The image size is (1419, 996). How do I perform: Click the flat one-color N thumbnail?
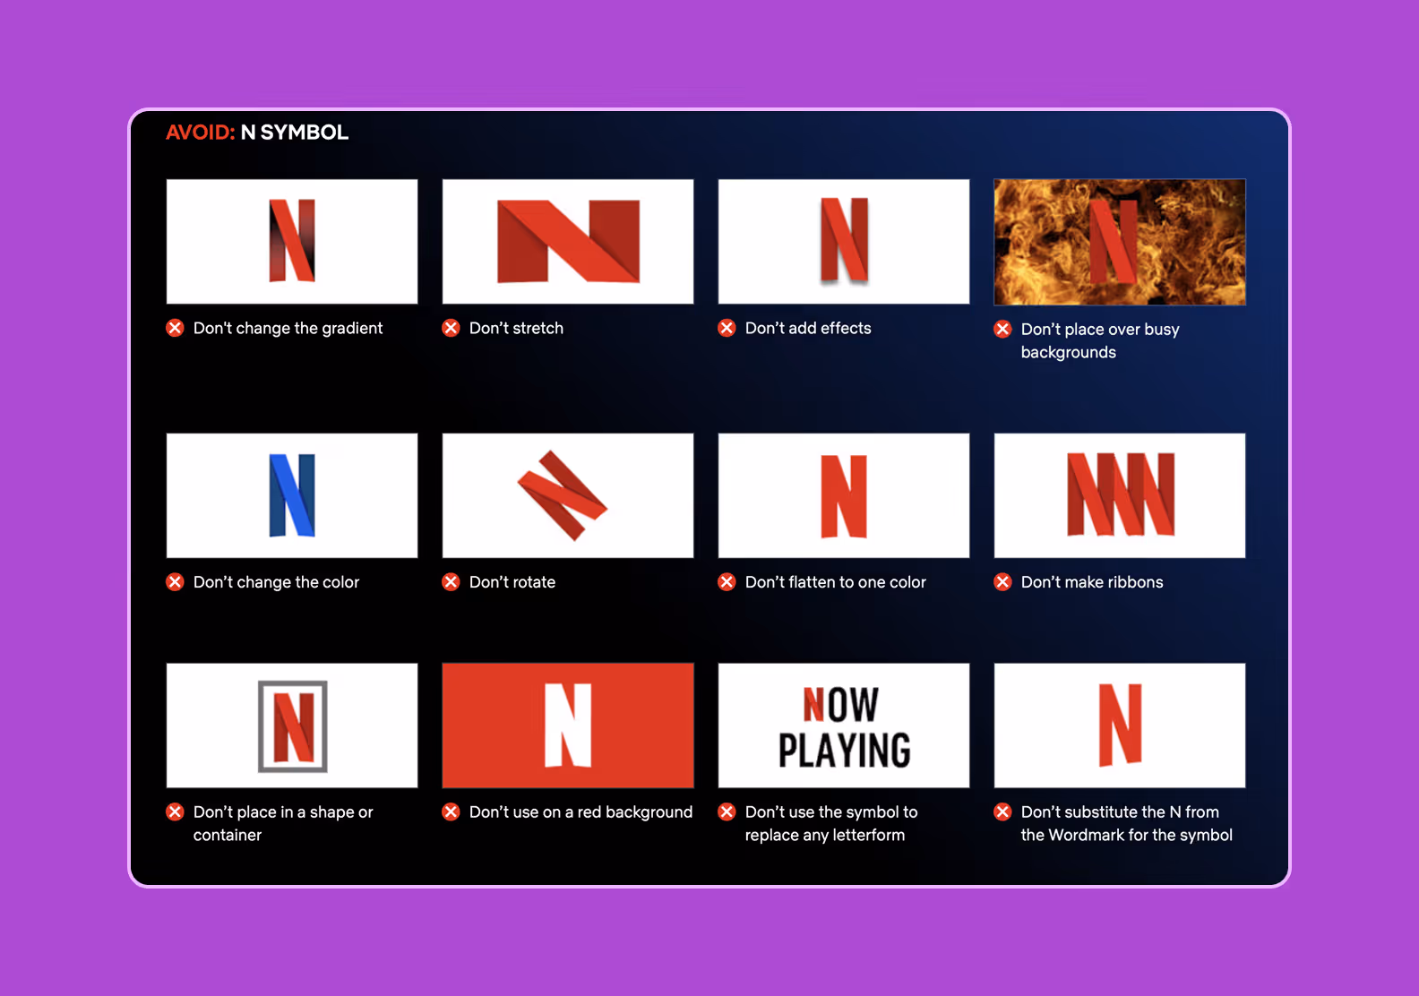(844, 495)
